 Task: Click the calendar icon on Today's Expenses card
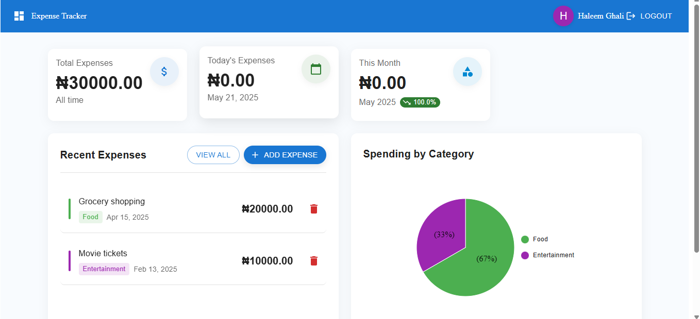coord(316,68)
